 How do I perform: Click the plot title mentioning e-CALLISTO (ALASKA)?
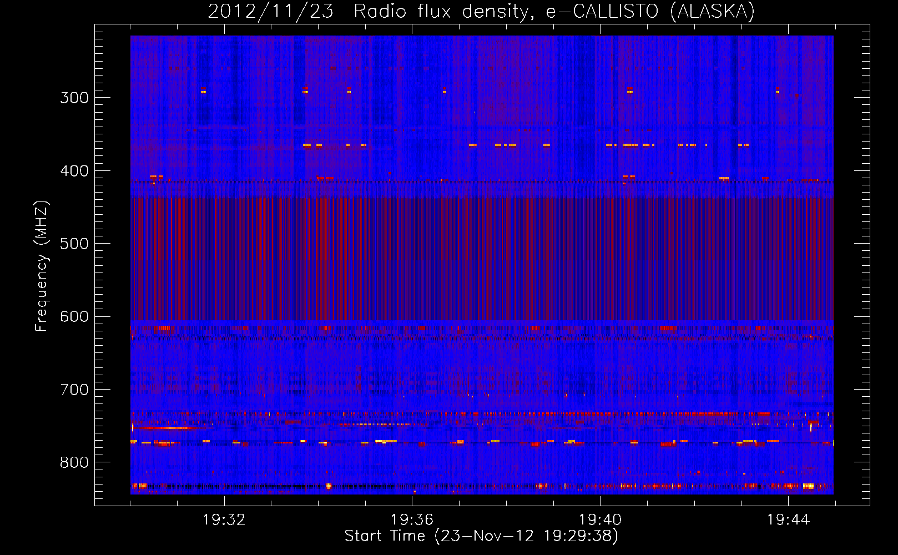tap(481, 11)
